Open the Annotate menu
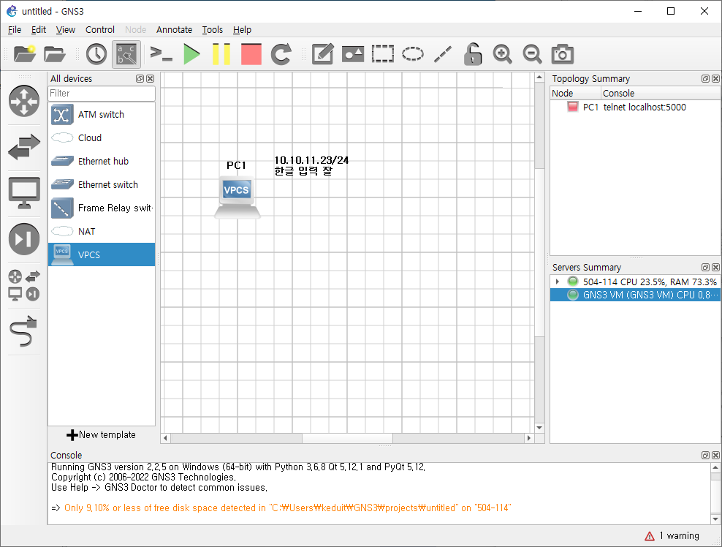This screenshot has width=722, height=547. [x=174, y=30]
